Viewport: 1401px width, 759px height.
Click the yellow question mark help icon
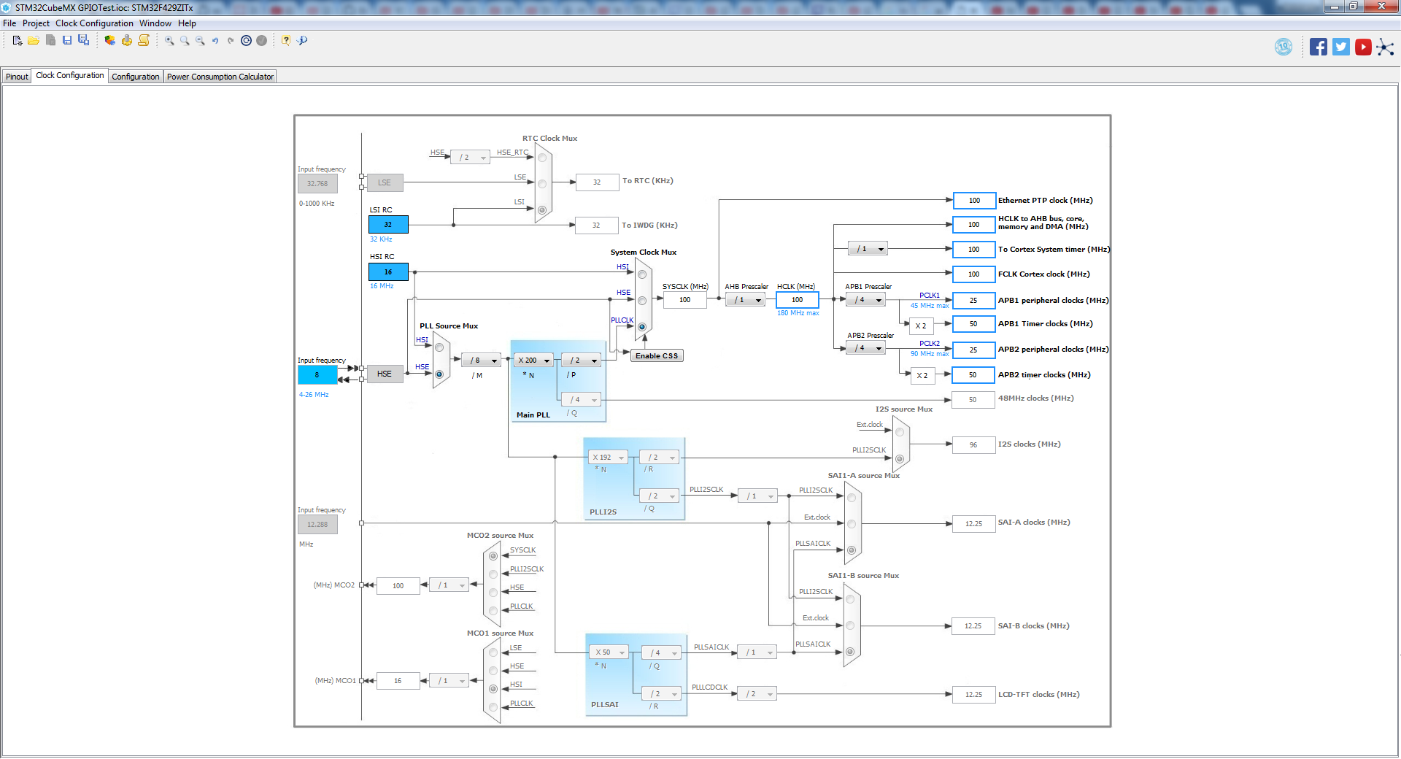coord(286,41)
